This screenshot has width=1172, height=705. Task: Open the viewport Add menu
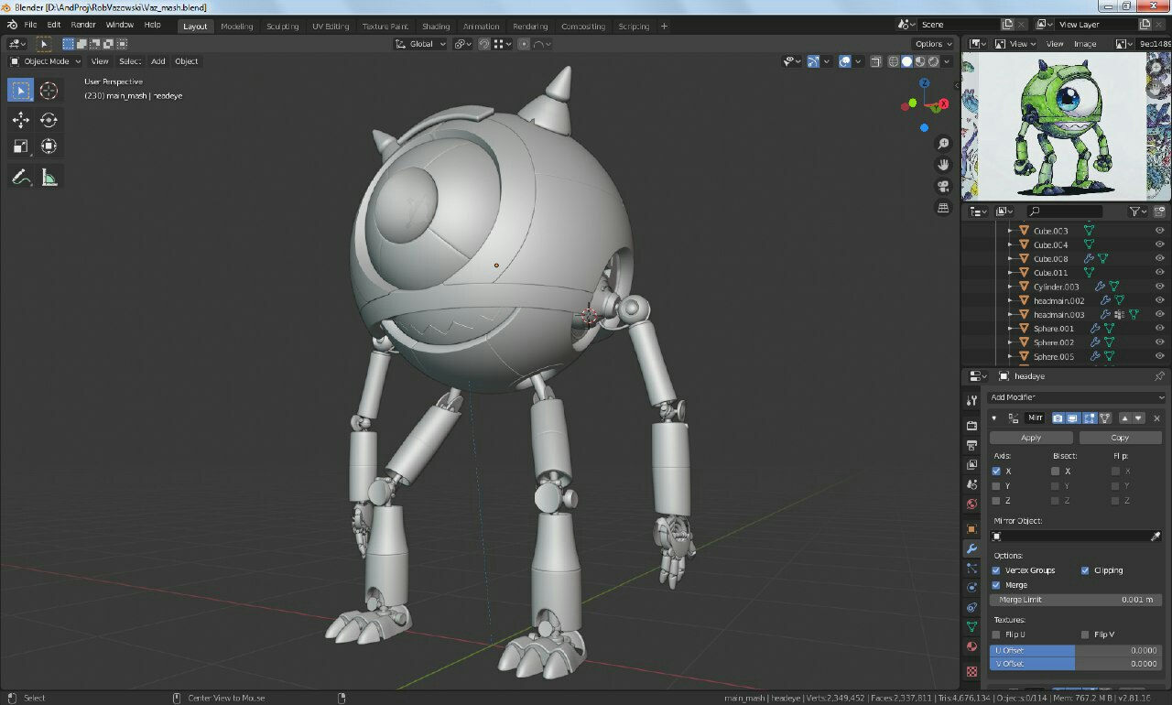click(x=158, y=61)
